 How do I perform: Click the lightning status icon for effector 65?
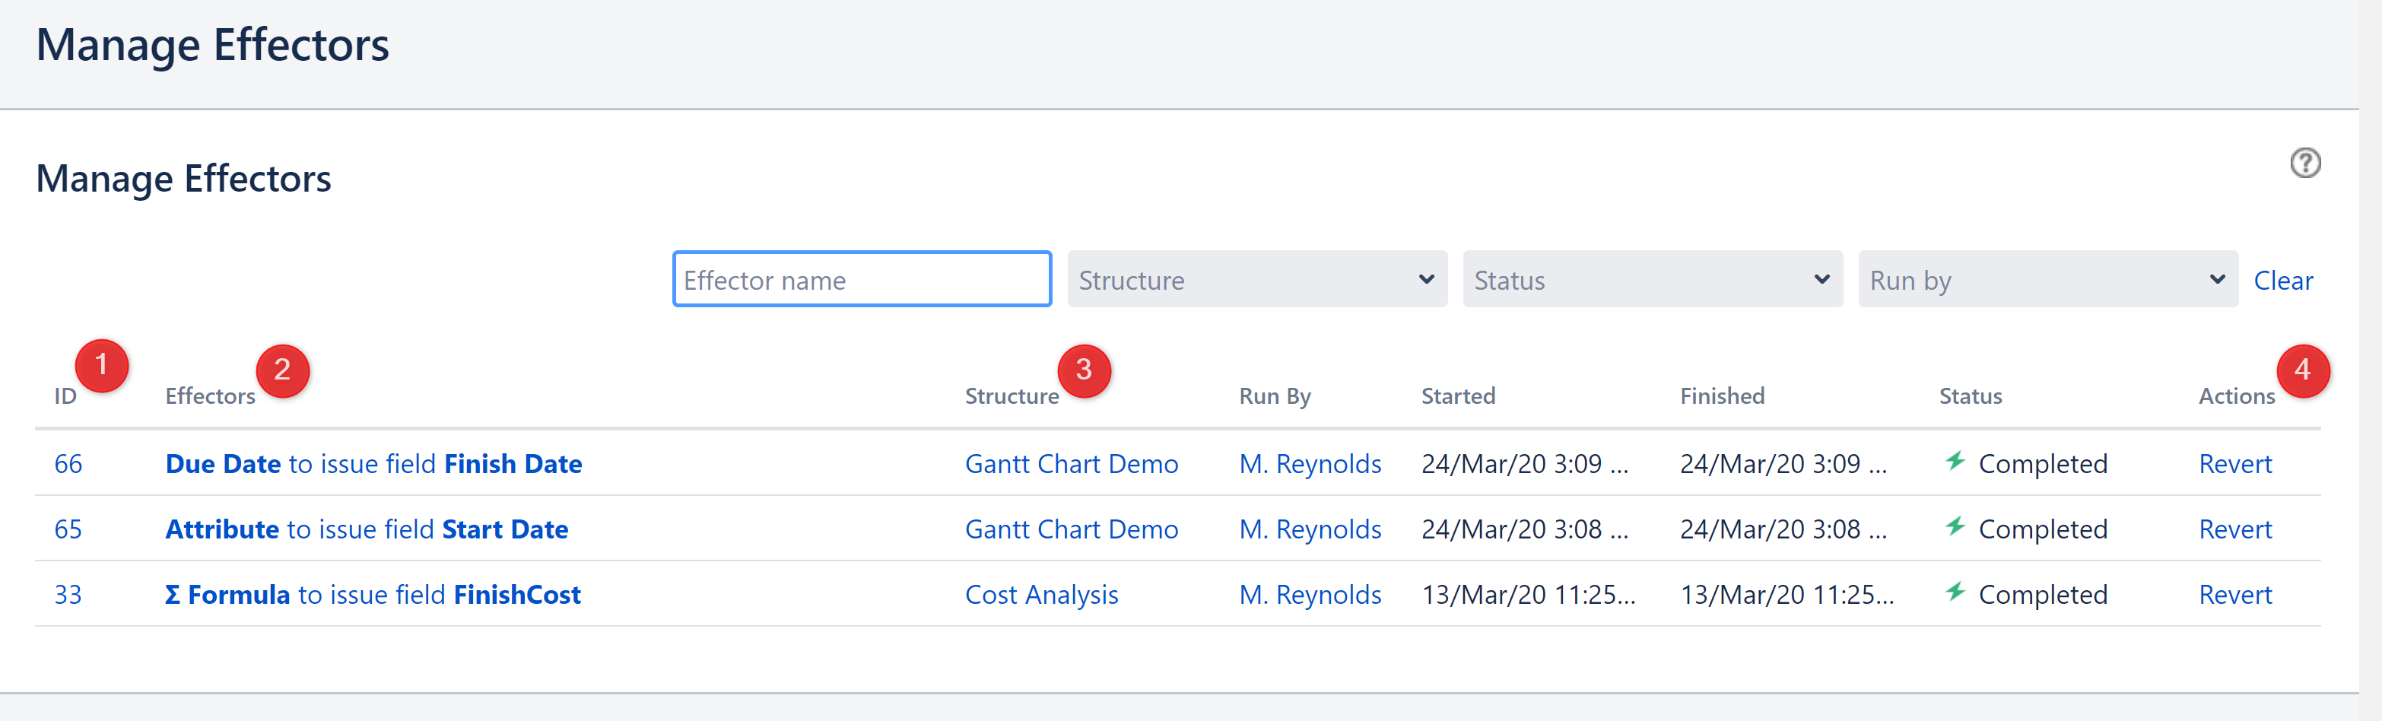(x=1955, y=527)
